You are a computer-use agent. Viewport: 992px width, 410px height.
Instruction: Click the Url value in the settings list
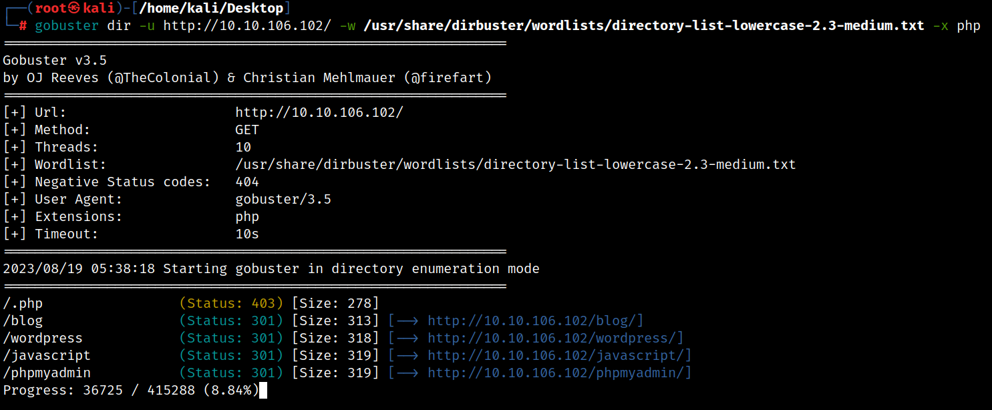pos(319,112)
